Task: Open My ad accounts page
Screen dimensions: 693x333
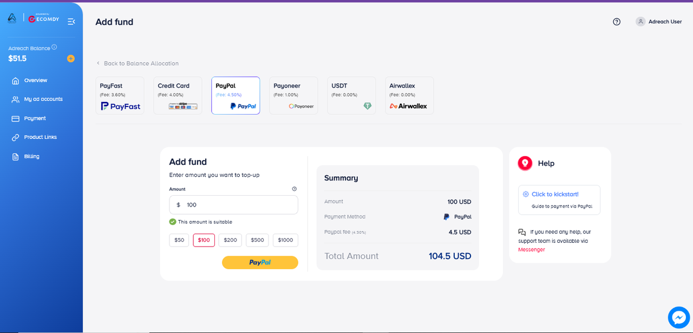Action: point(43,99)
